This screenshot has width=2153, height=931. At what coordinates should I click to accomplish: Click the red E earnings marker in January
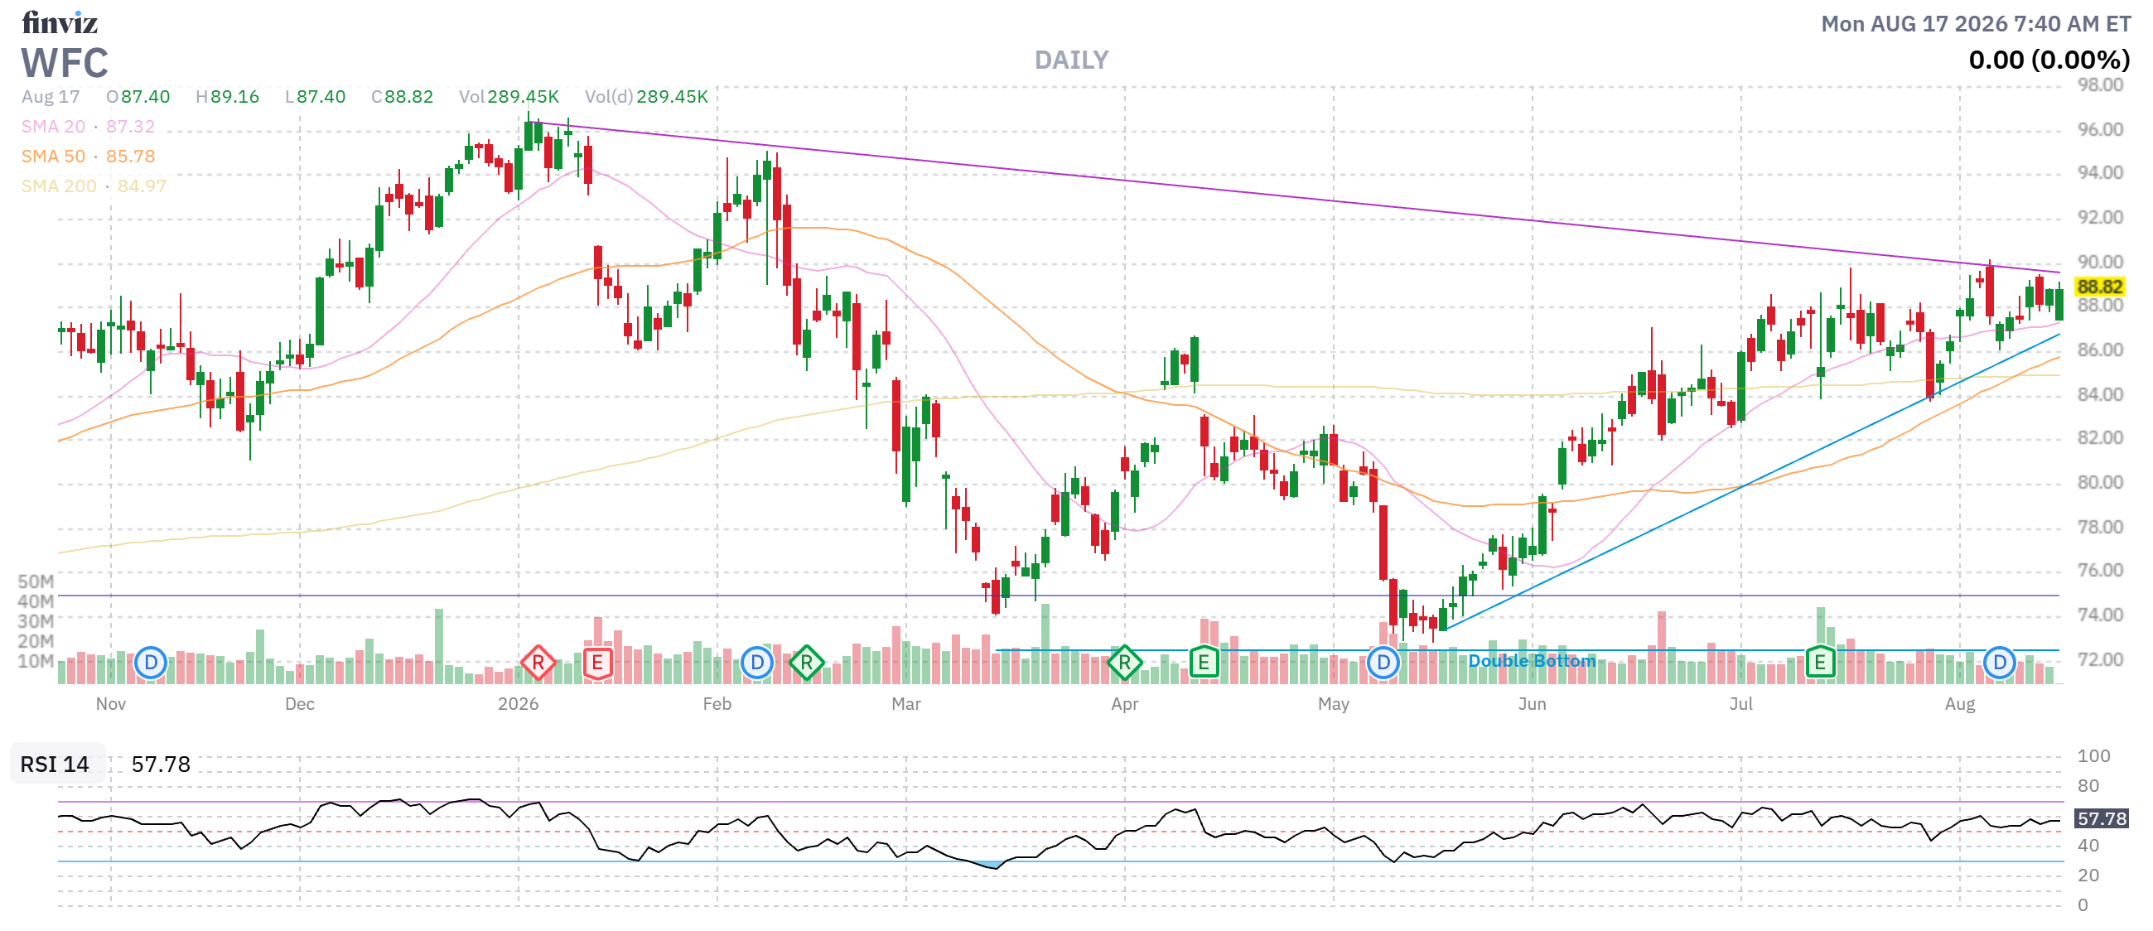point(596,663)
